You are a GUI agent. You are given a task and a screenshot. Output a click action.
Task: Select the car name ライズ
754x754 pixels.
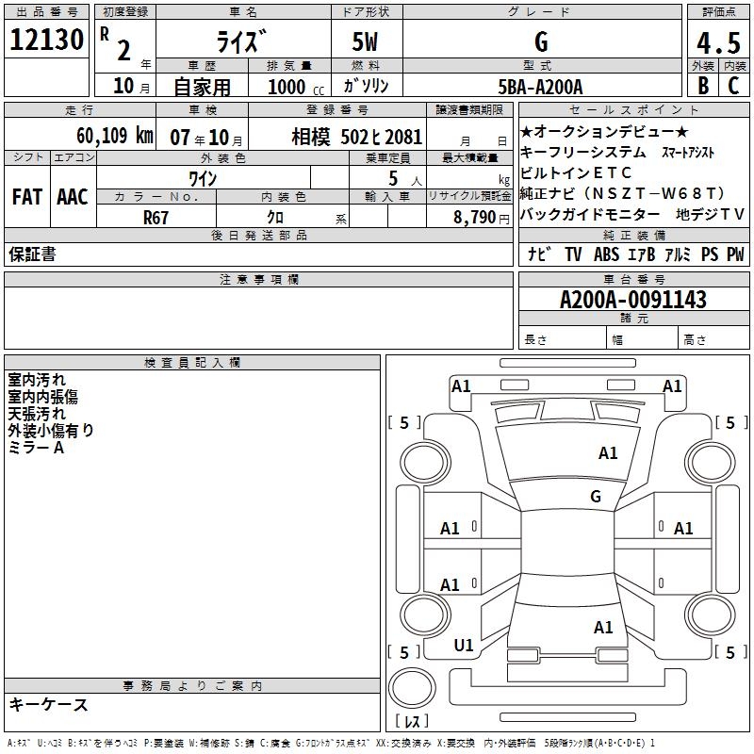click(x=241, y=41)
